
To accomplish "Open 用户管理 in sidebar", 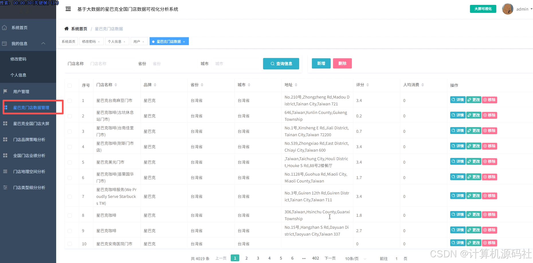I will [x=28, y=92].
